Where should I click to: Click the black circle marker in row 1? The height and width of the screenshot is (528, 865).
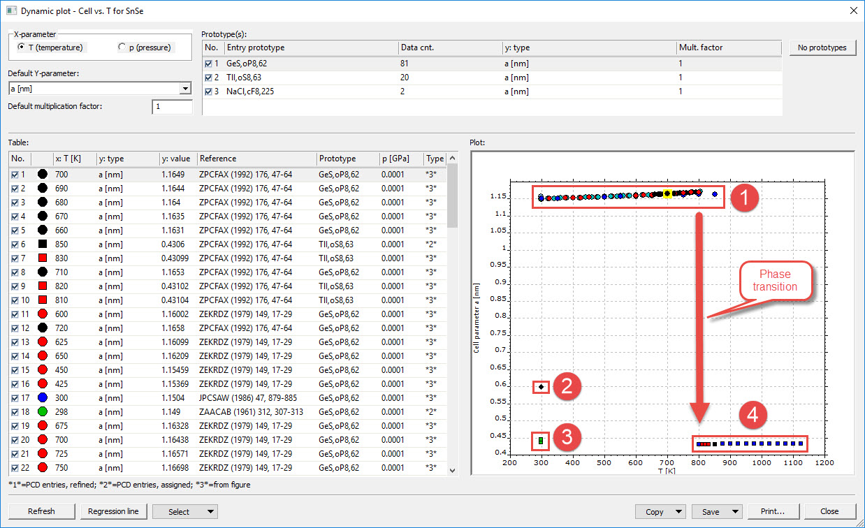point(42,175)
